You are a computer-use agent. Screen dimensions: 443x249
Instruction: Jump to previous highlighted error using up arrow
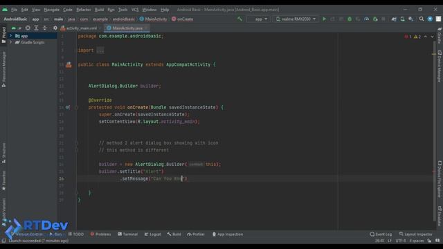pos(426,37)
